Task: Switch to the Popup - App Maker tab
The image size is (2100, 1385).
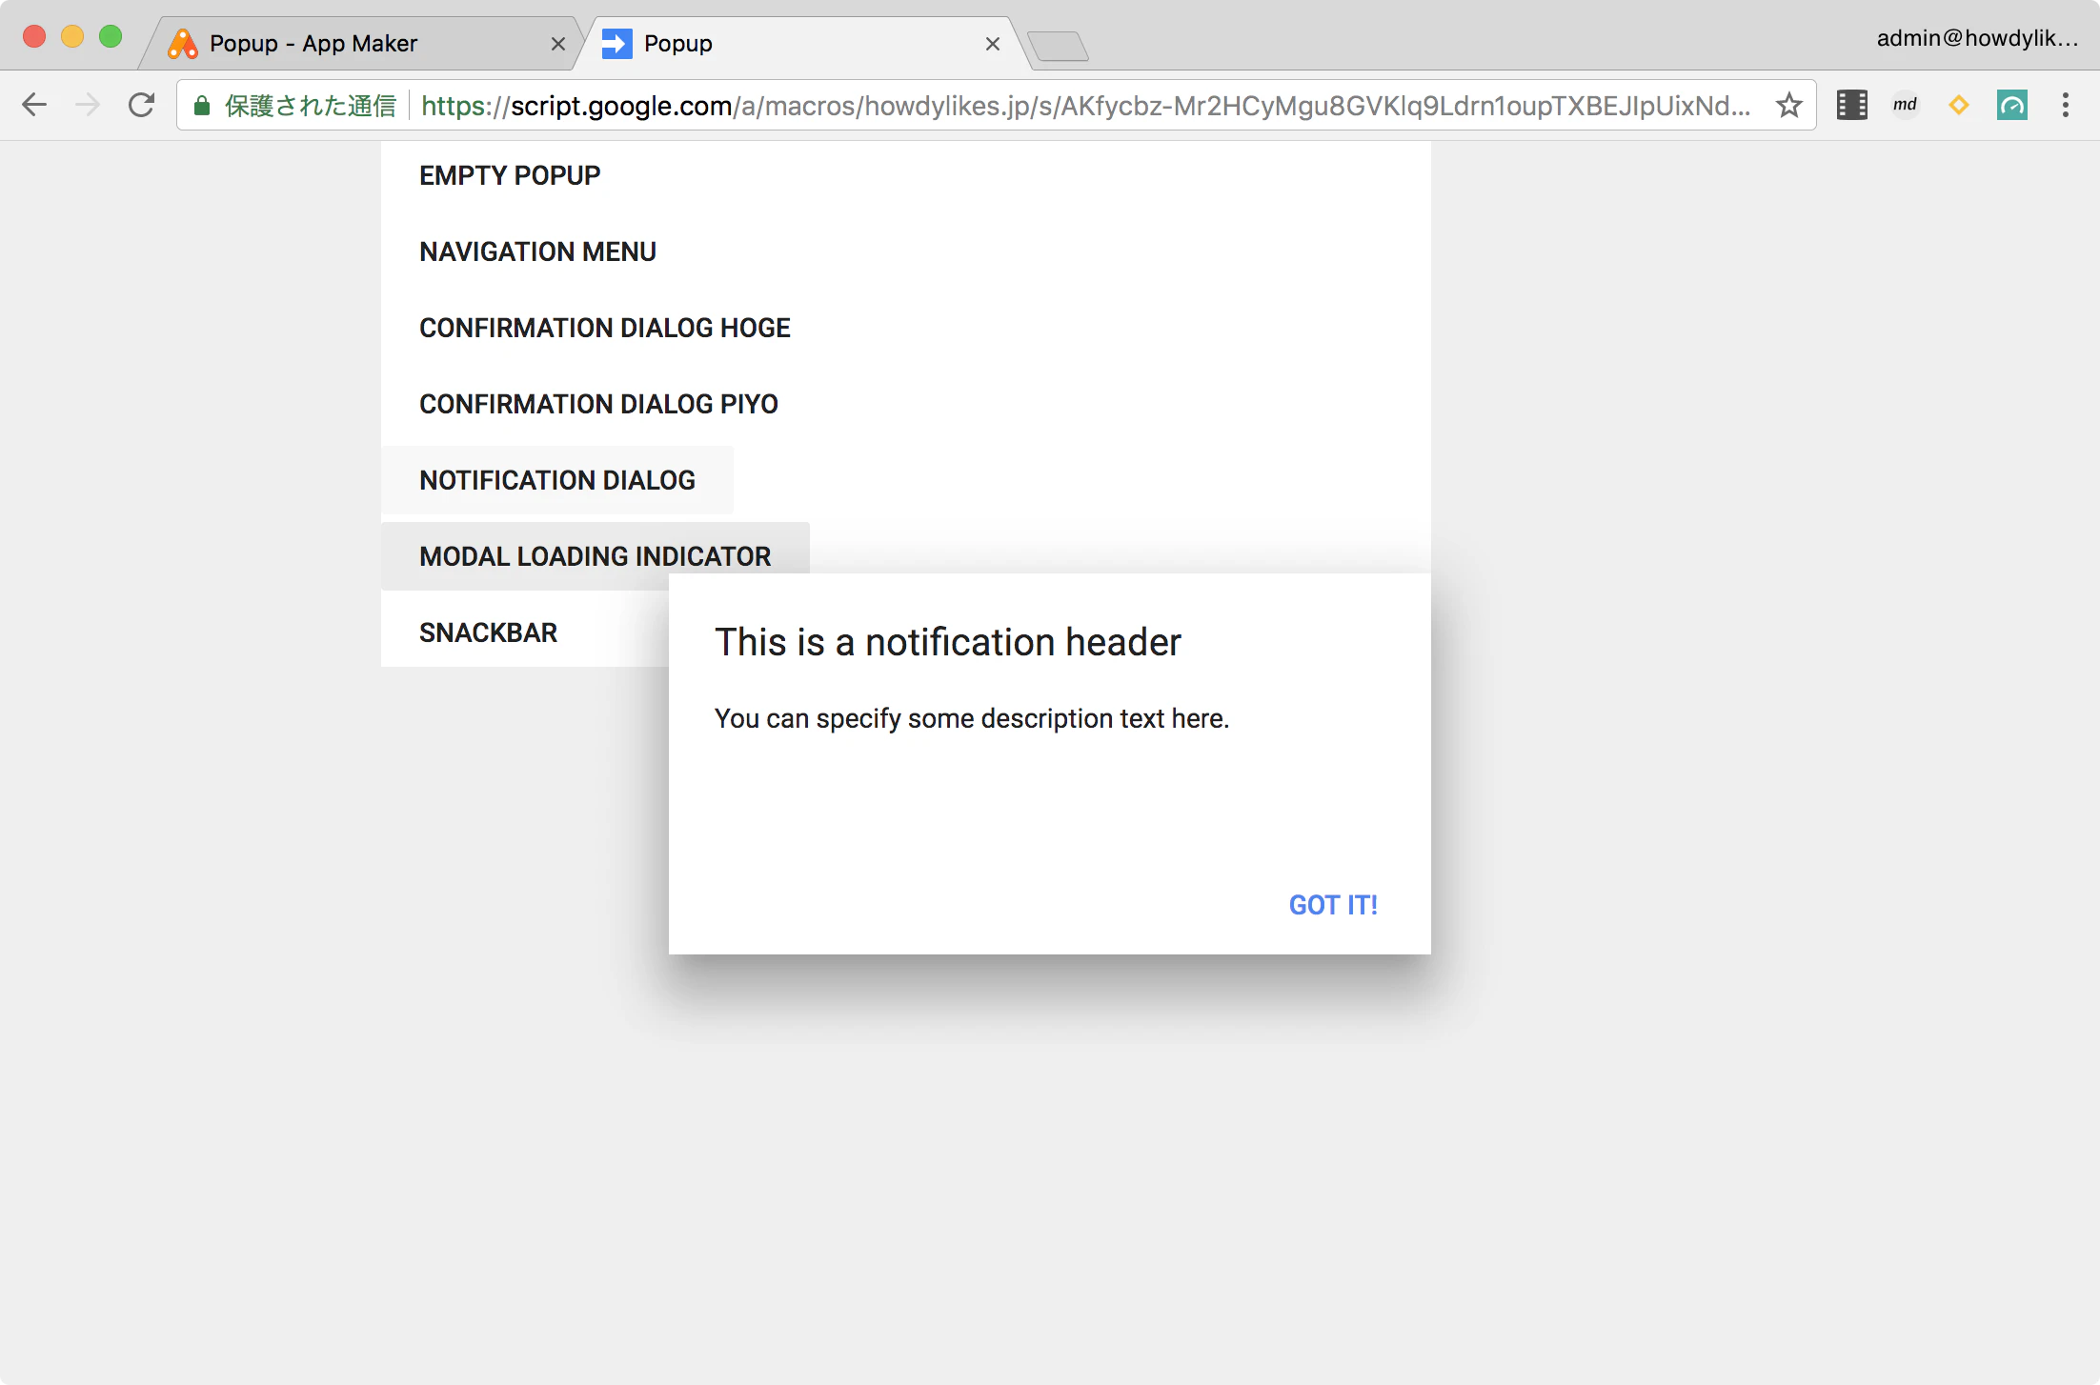Action: pos(362,44)
